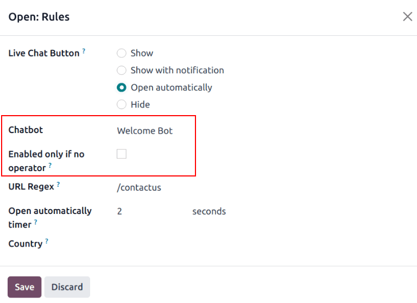The image size is (417, 303).
Task: Discard the rule changes
Action: [x=67, y=287]
